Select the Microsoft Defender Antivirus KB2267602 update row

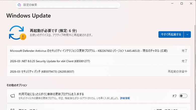pos(99,51)
